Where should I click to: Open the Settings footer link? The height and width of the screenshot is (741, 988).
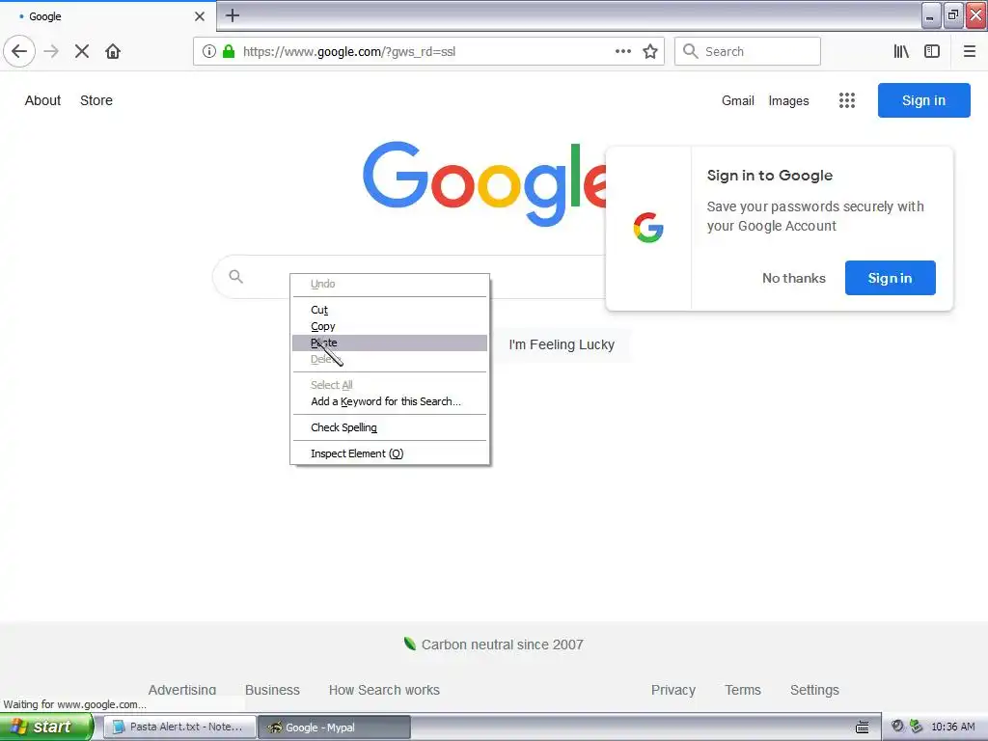814,690
